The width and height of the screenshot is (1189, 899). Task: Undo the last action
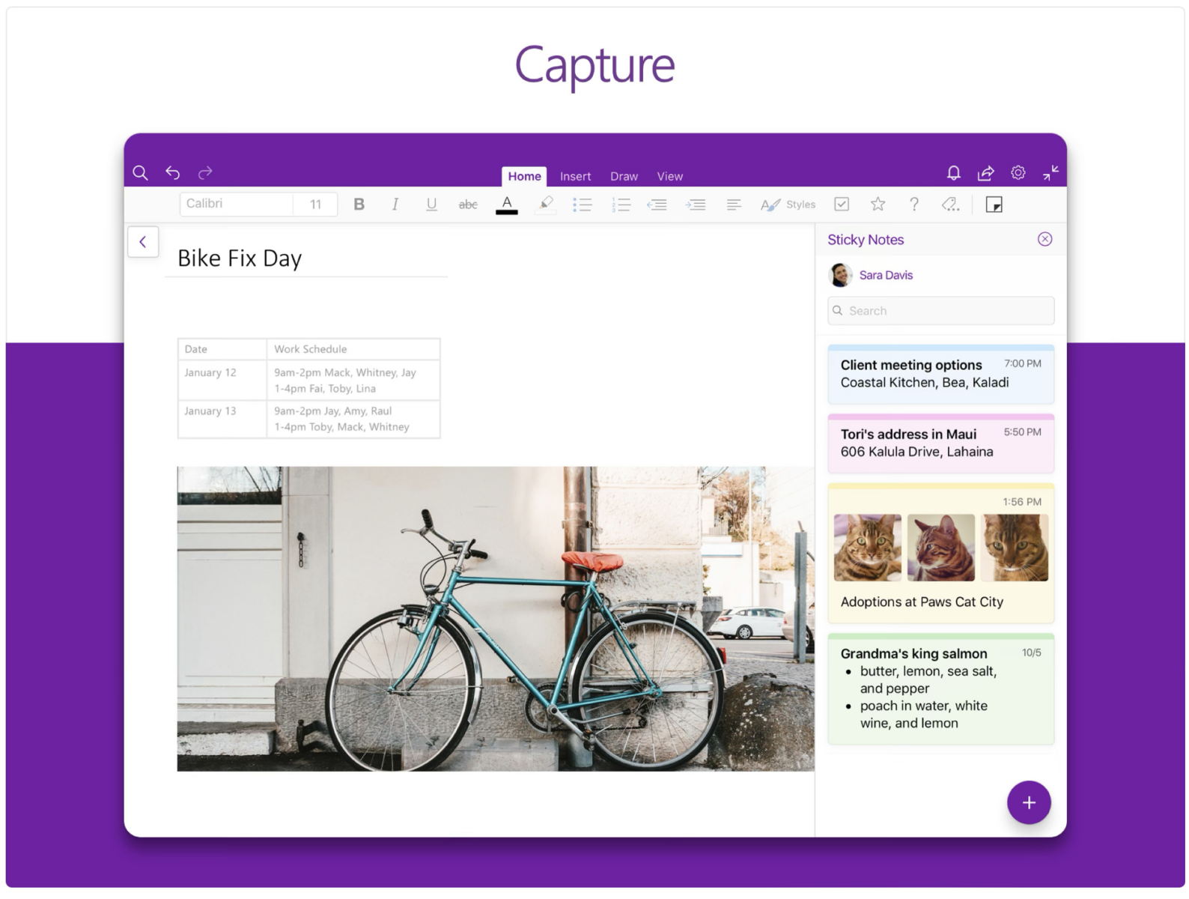173,173
